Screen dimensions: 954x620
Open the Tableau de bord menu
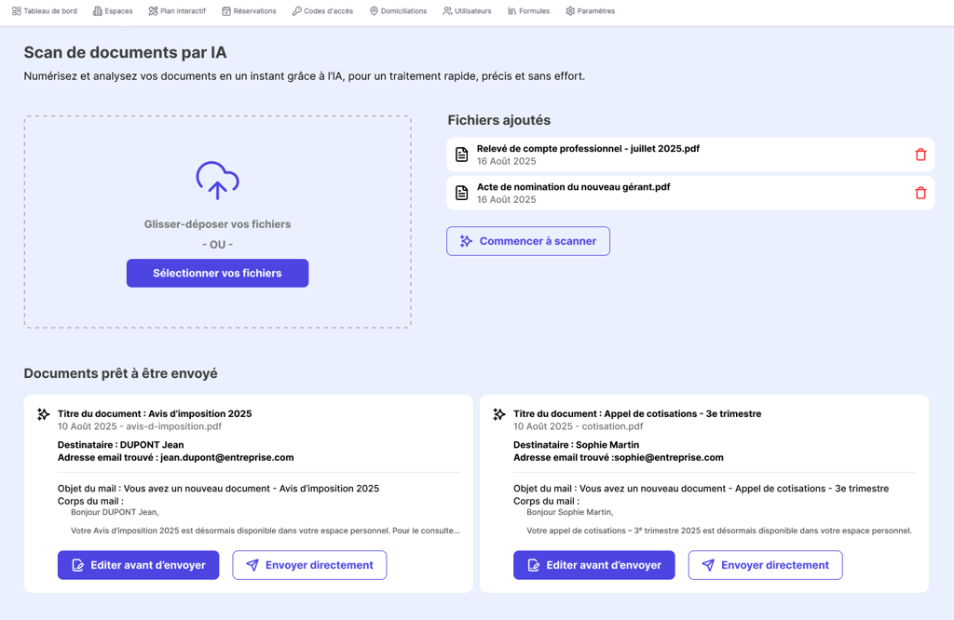point(45,11)
